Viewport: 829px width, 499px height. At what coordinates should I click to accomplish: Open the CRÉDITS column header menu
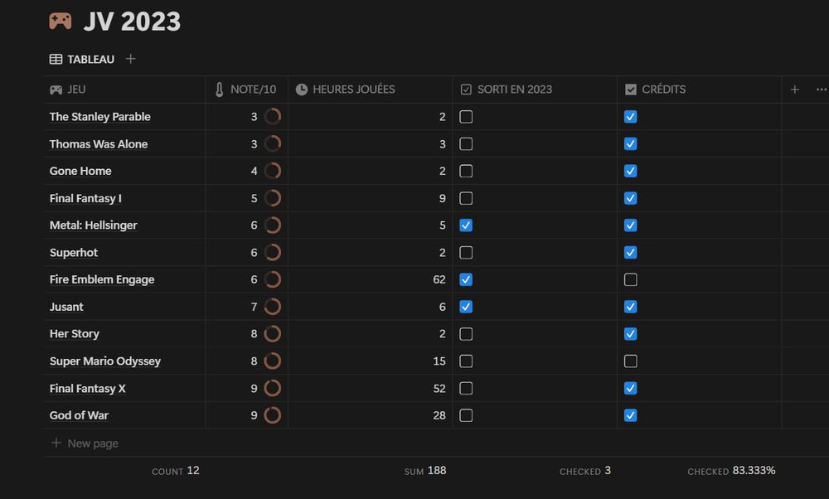click(x=700, y=90)
